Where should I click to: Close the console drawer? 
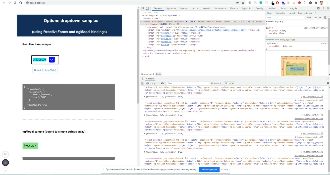point(328,79)
